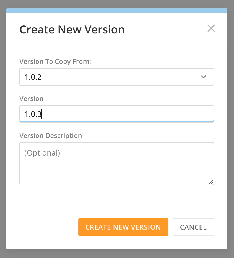Click the Version Description label
This screenshot has height=258, width=234.
coord(51,136)
